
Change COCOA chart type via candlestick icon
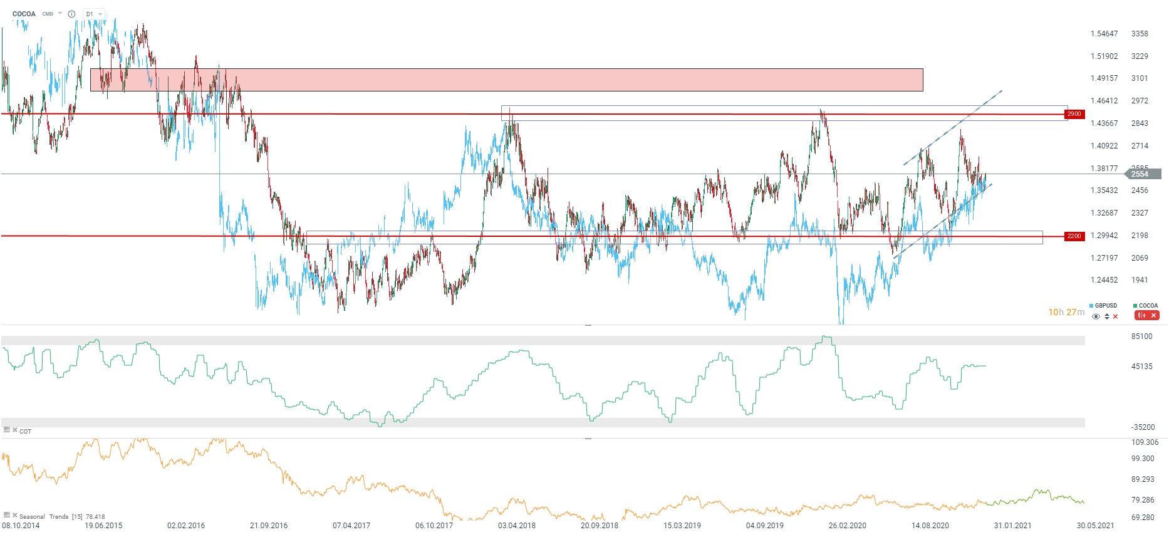(1141, 315)
